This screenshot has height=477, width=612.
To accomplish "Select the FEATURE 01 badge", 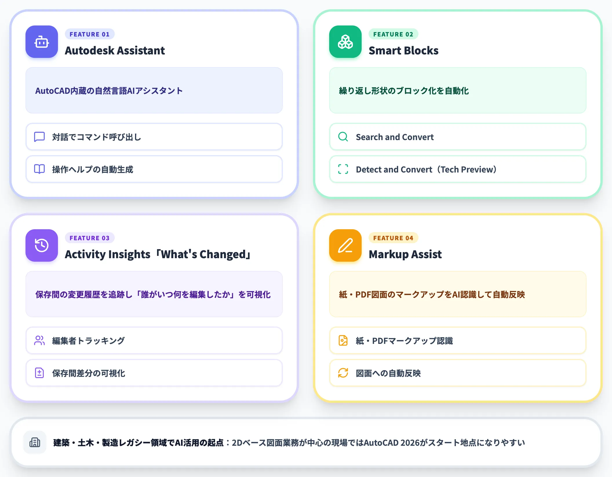I will point(90,34).
